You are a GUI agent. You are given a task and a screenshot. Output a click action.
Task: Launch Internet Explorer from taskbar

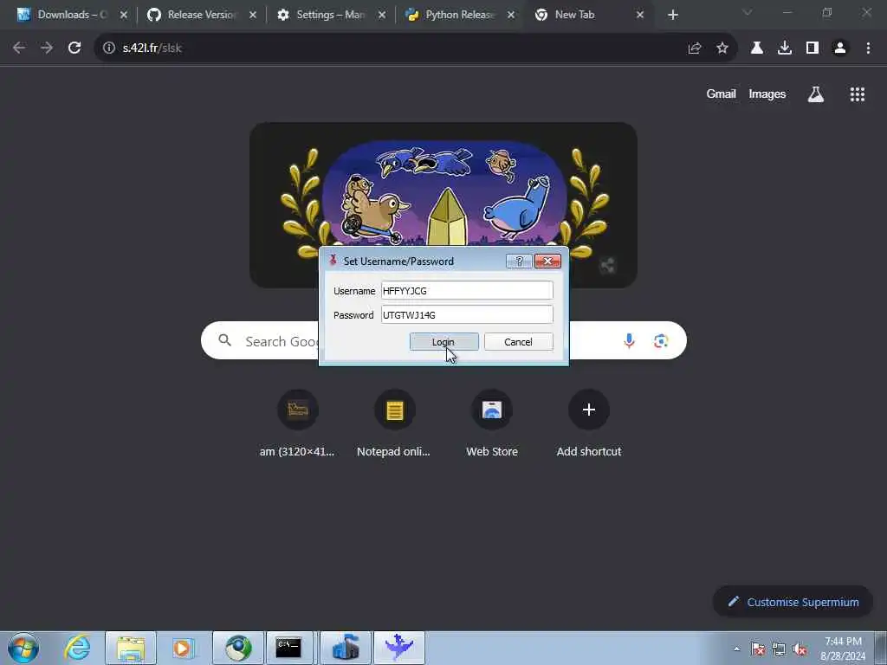77,648
